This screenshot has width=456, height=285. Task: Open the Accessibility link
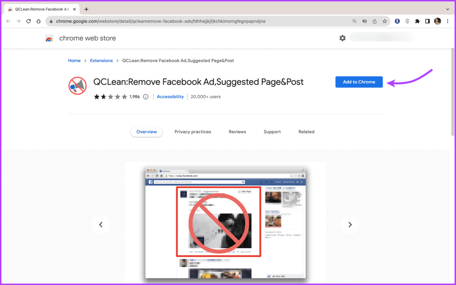tap(170, 96)
